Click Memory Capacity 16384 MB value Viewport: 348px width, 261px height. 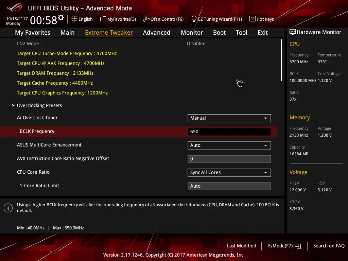(299, 154)
